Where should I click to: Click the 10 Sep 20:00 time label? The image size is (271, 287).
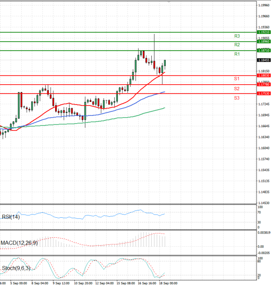[x=83, y=283]
